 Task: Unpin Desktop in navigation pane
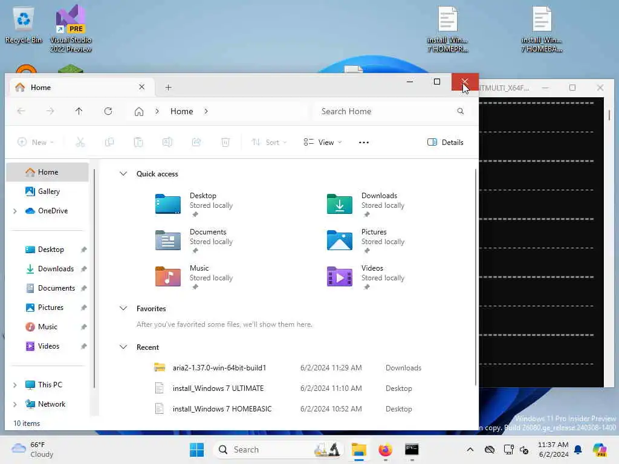coord(83,250)
